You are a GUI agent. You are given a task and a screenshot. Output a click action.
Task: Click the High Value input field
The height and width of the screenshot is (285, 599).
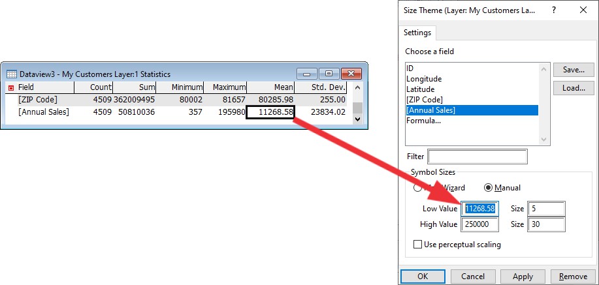pos(480,224)
